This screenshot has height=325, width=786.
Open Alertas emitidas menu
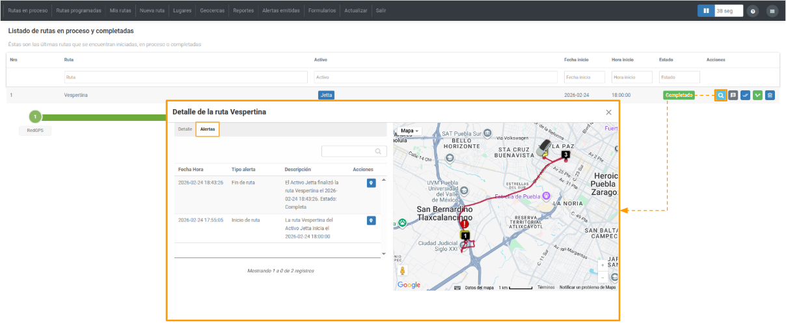[280, 11]
